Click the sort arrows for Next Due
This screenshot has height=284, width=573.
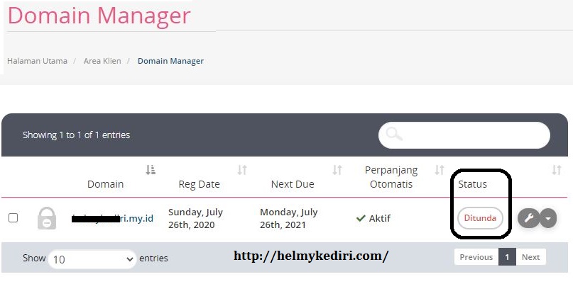click(x=337, y=170)
